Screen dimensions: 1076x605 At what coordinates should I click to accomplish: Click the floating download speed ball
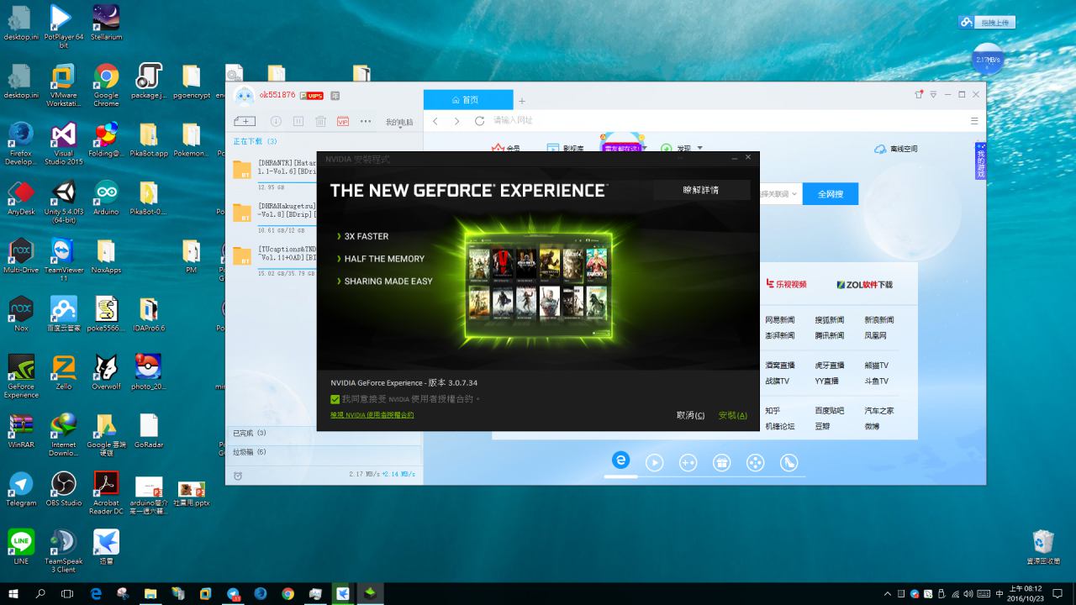pos(988,60)
